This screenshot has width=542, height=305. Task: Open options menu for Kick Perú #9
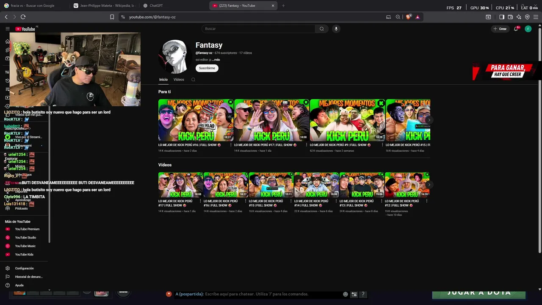pyautogui.click(x=382, y=145)
